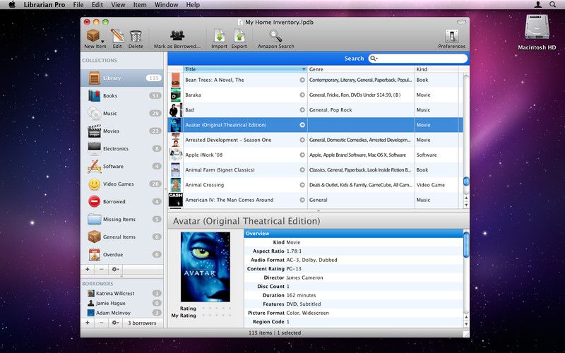Select the Missing Items collection
565x353 pixels.
pos(122,219)
